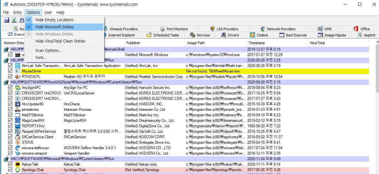The image size is (379, 174).
Task: Toggle Hide Microsoft Entries option
Action: (64, 27)
